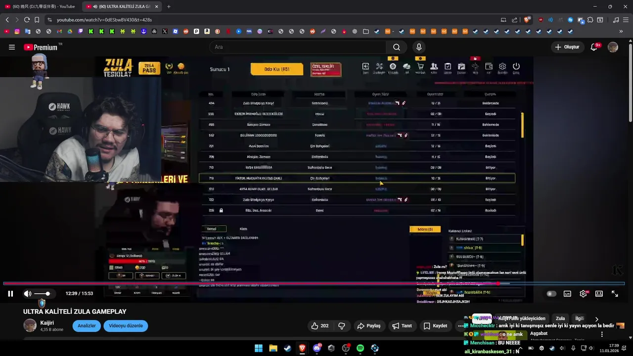Image resolution: width=633 pixels, height=356 pixels.
Task: Toggle subtitles with the captions icon
Action: pos(567,294)
